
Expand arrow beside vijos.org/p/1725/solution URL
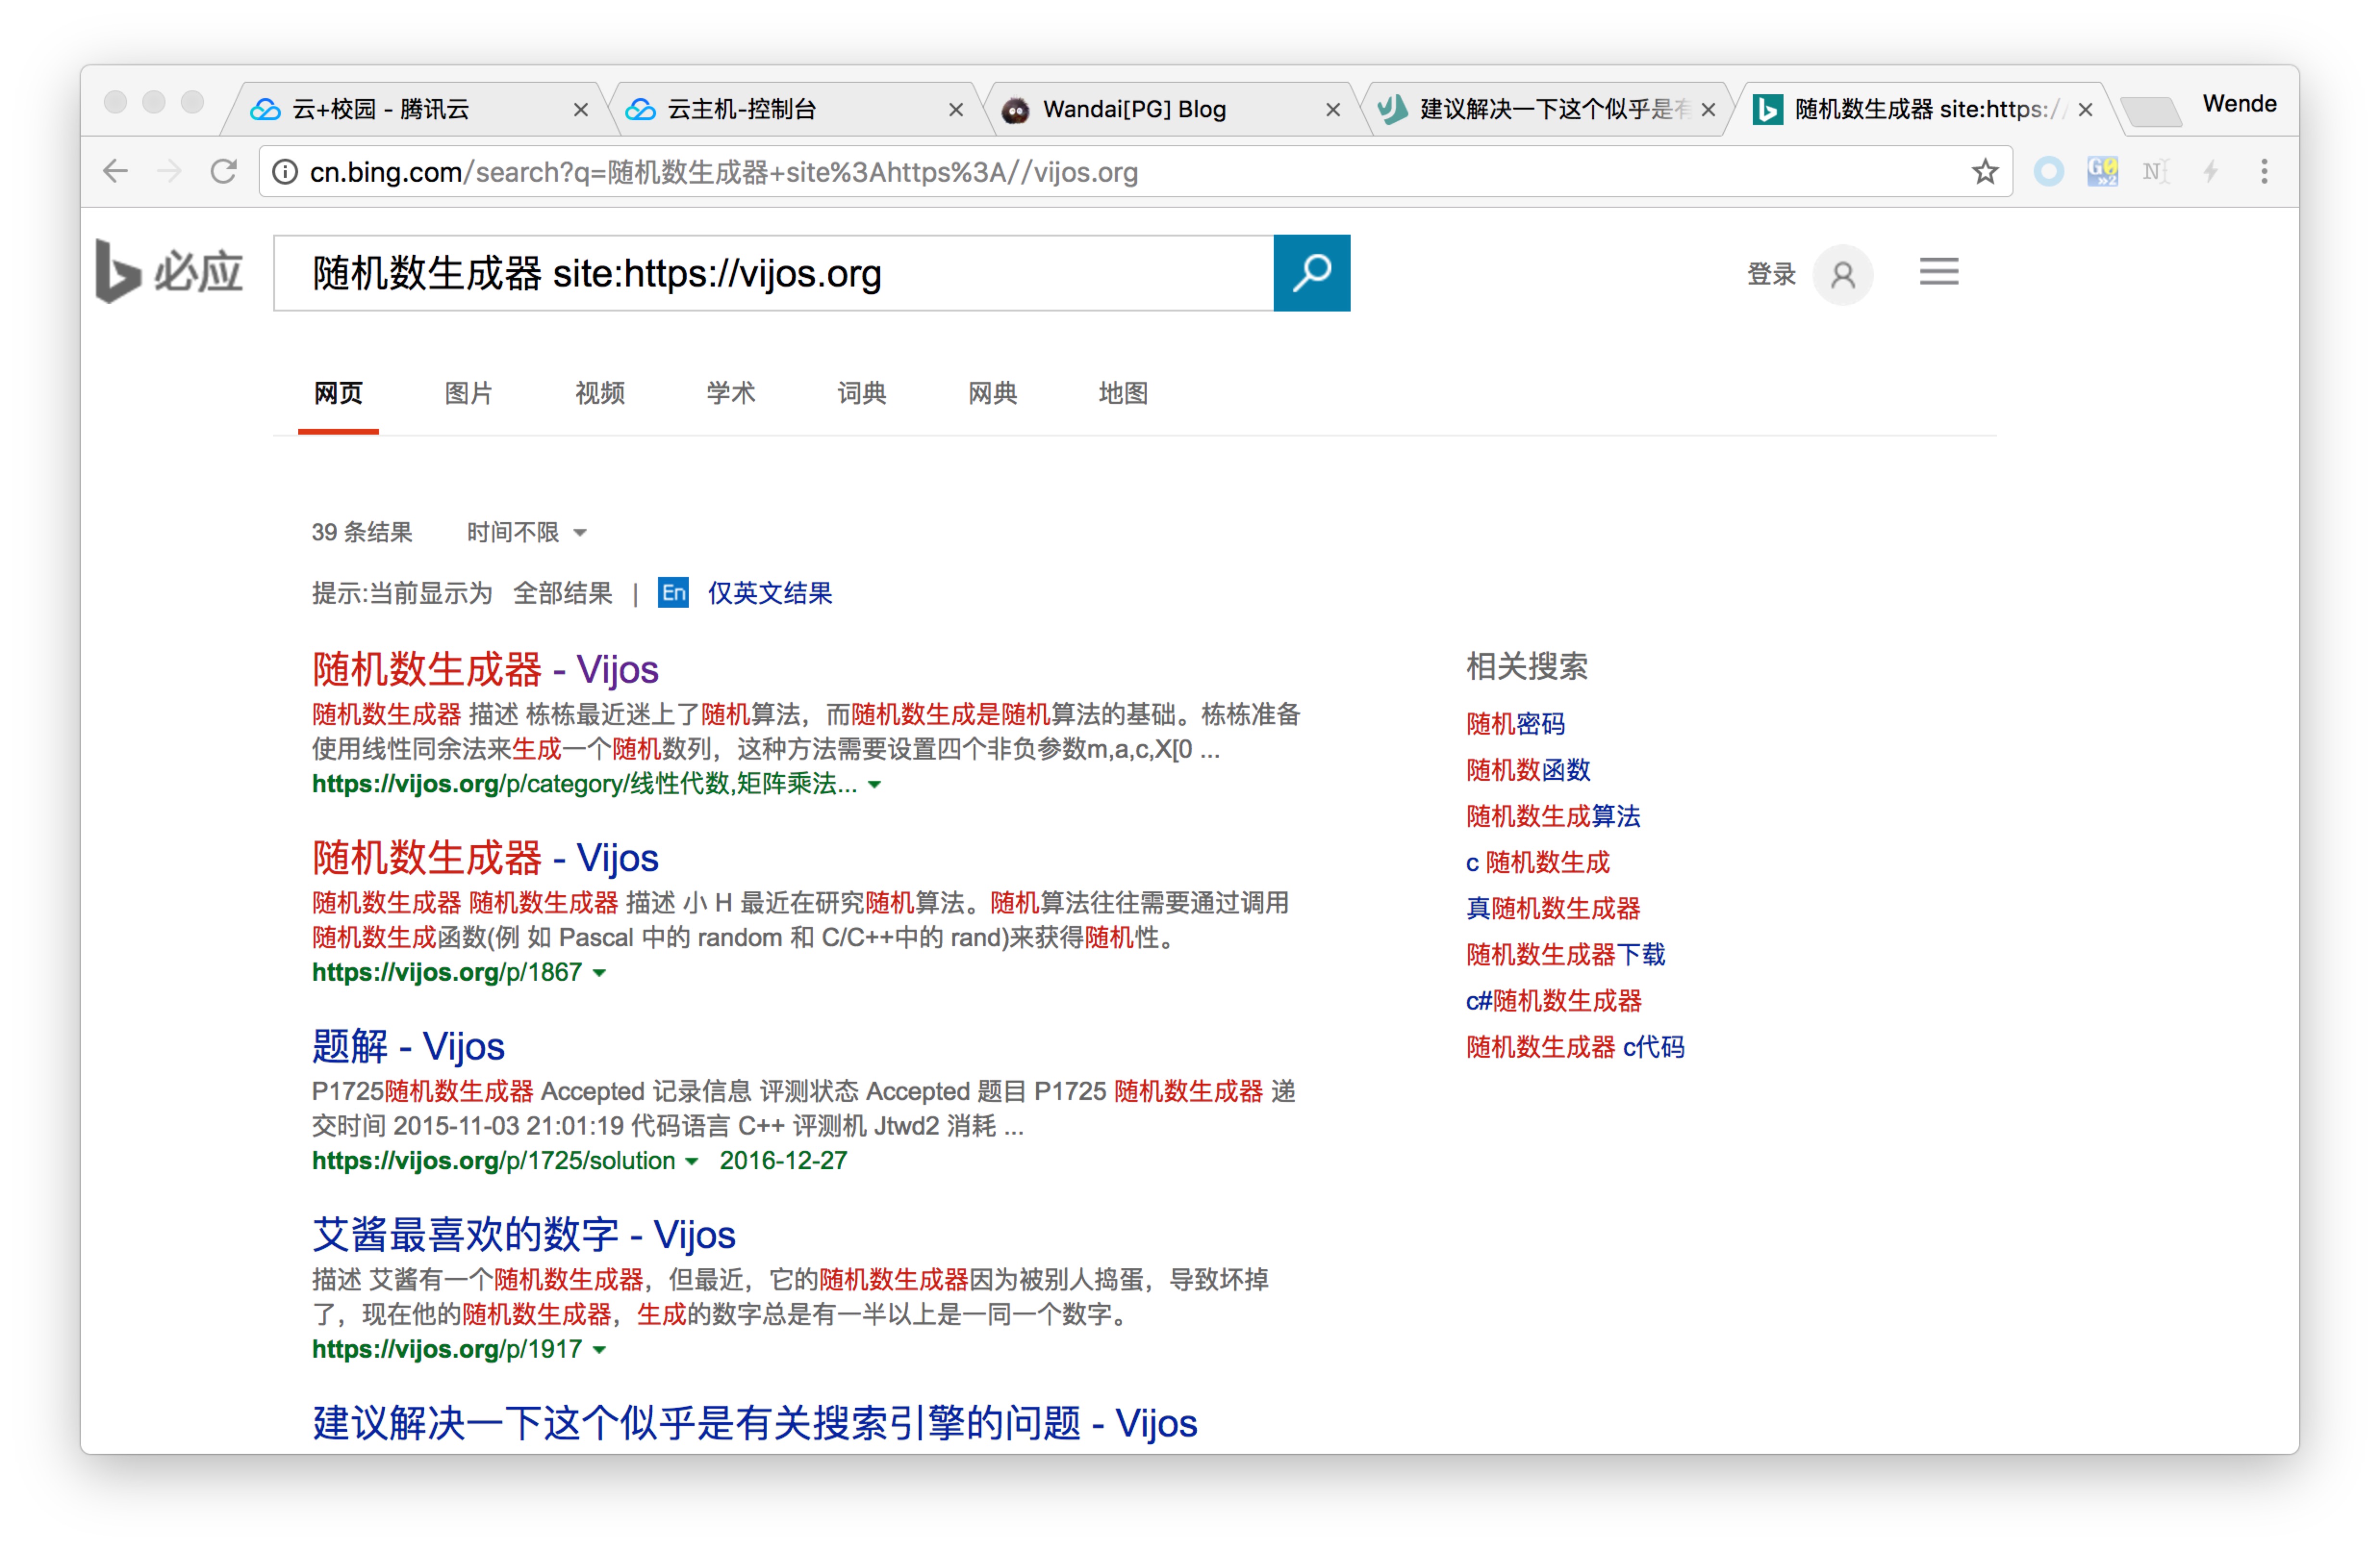tap(691, 1161)
